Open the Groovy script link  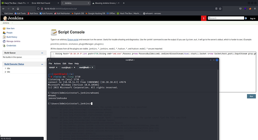coord(73,40)
